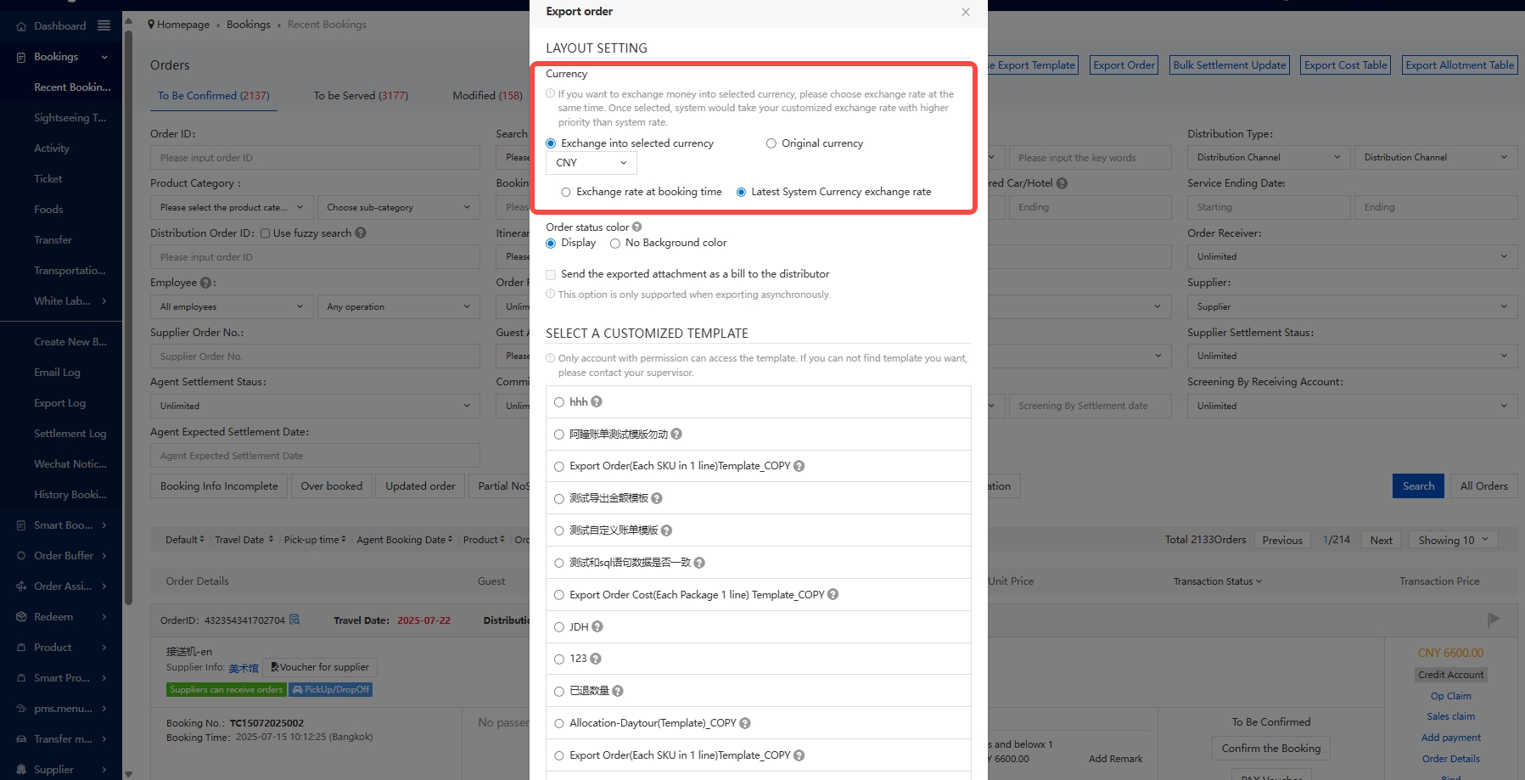The height and width of the screenshot is (780, 1525).
Task: Click the flag icon on order row
Action: coord(1494,620)
